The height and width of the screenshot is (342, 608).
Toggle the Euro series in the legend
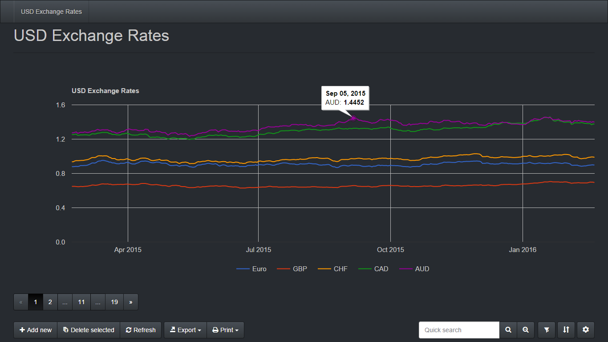coord(259,269)
